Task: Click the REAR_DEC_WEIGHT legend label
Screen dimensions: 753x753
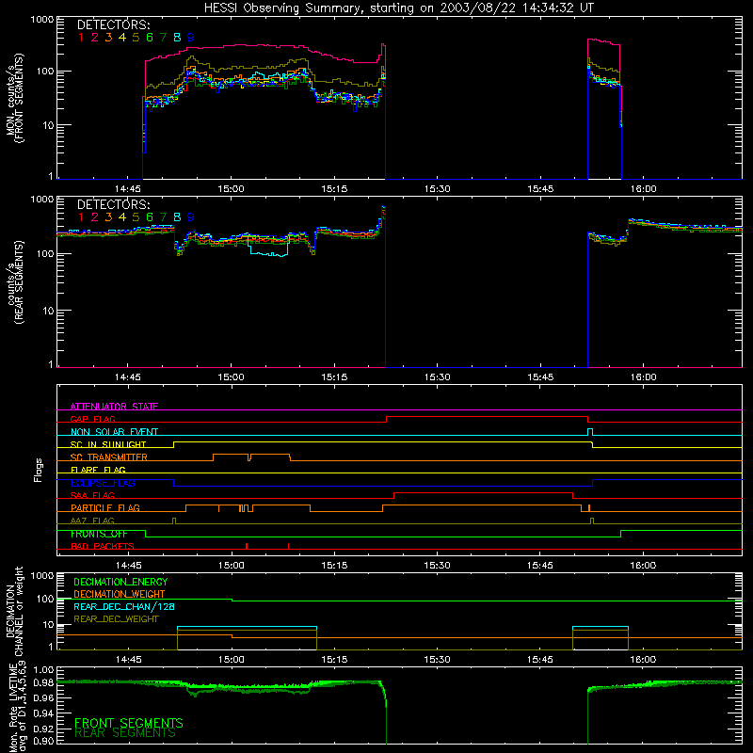Action: click(x=116, y=619)
